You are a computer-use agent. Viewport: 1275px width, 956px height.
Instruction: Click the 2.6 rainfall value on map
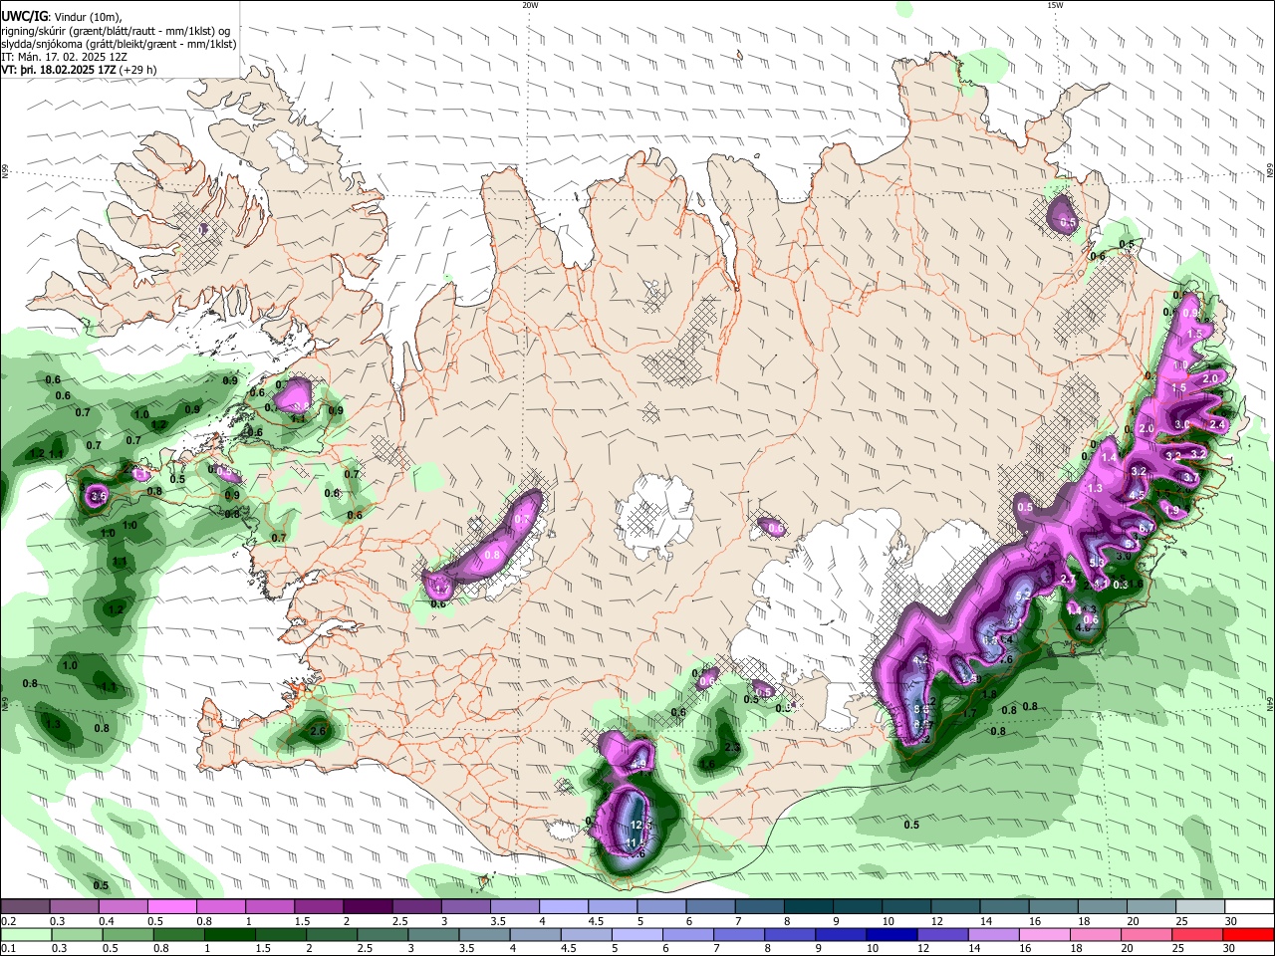(x=319, y=732)
